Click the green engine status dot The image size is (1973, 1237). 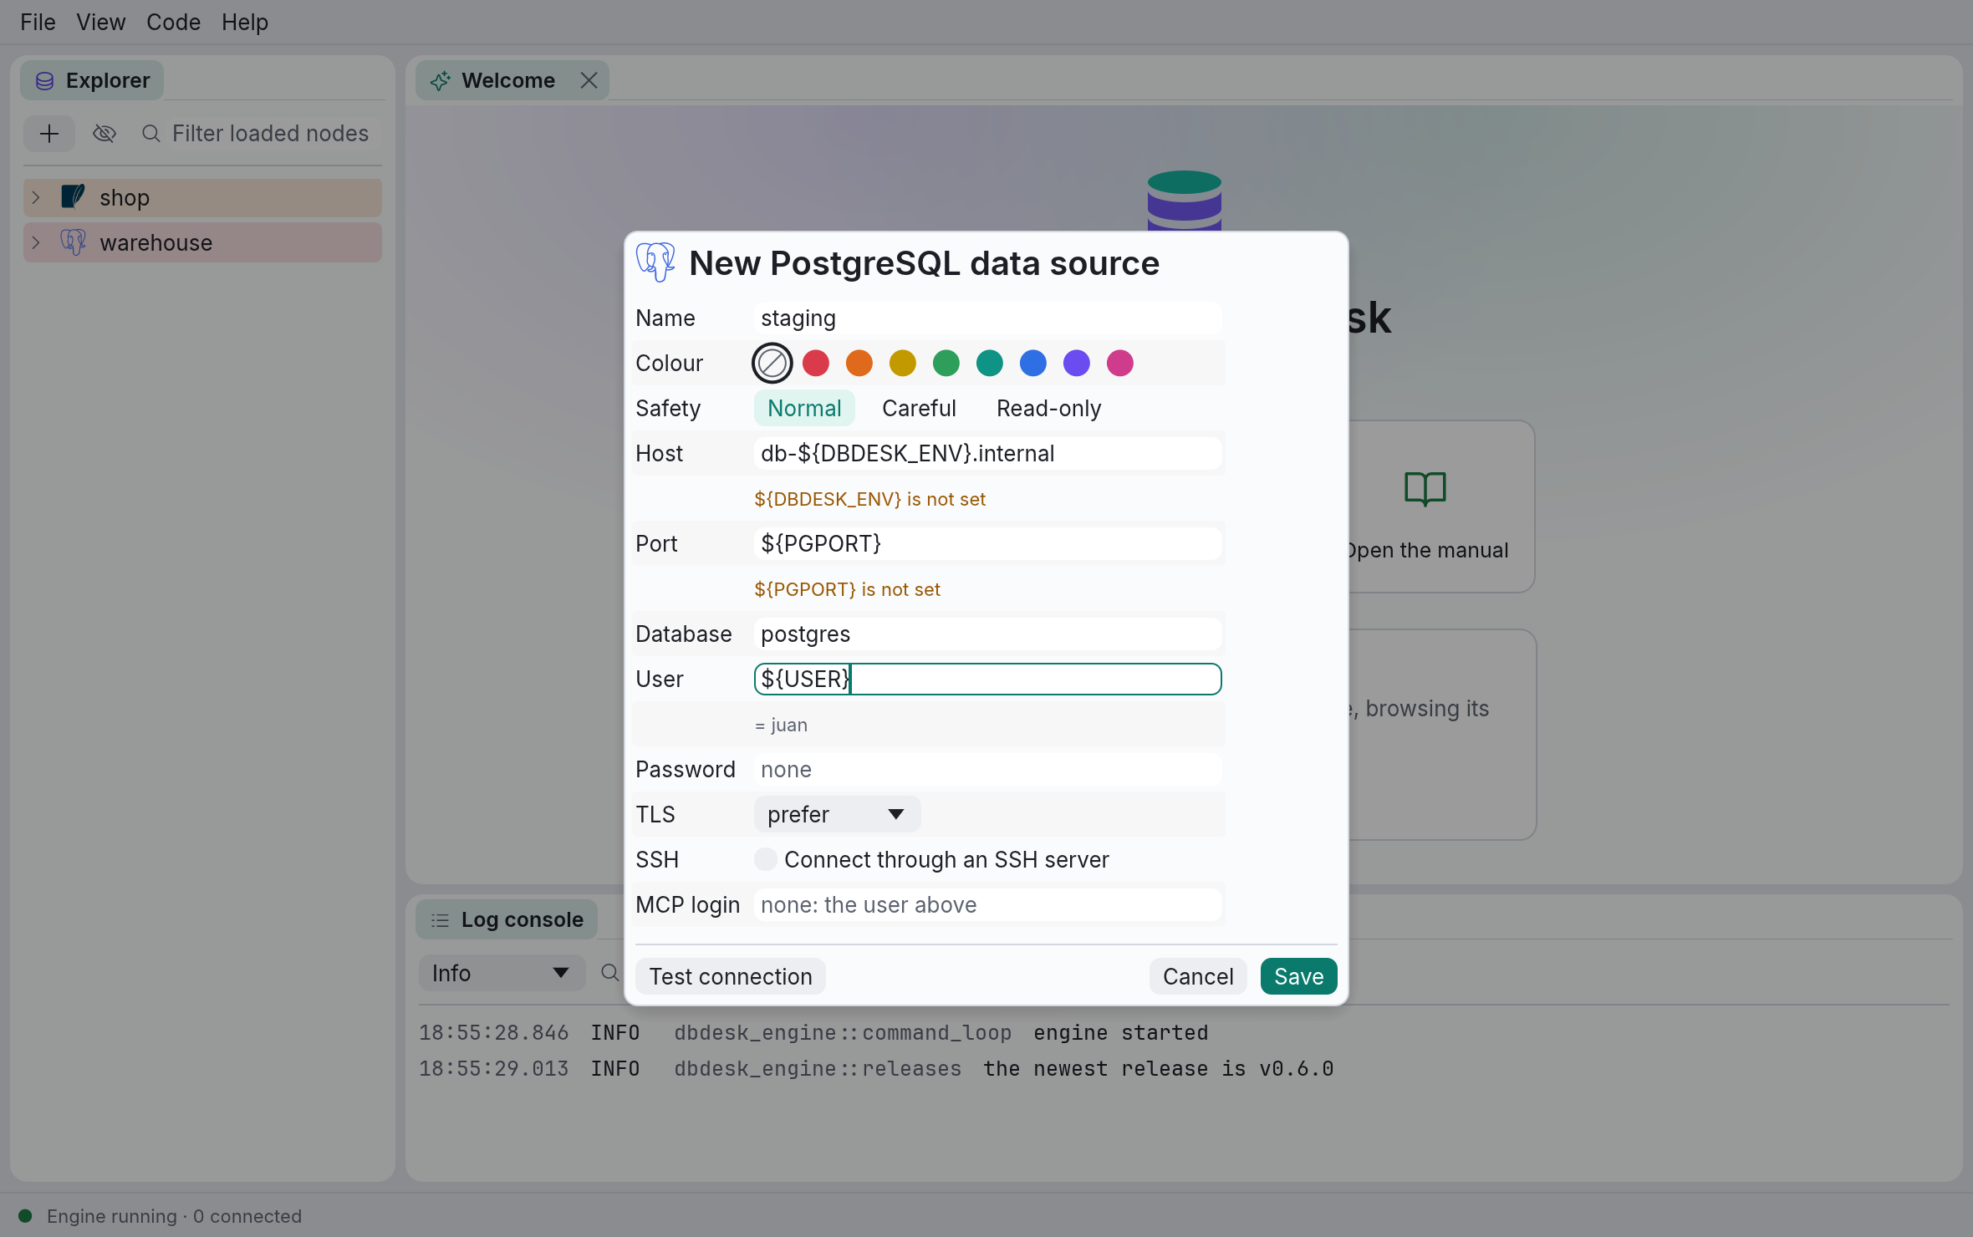25,1215
